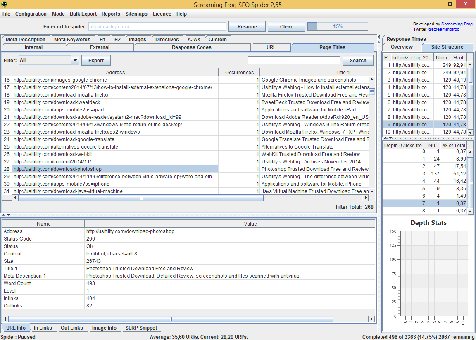Select the row for download-tweetdeck URL

click(x=185, y=102)
